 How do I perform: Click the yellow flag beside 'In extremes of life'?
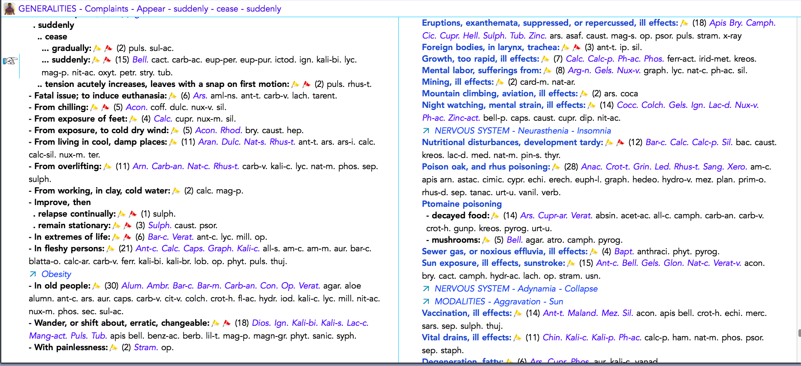click(x=116, y=237)
